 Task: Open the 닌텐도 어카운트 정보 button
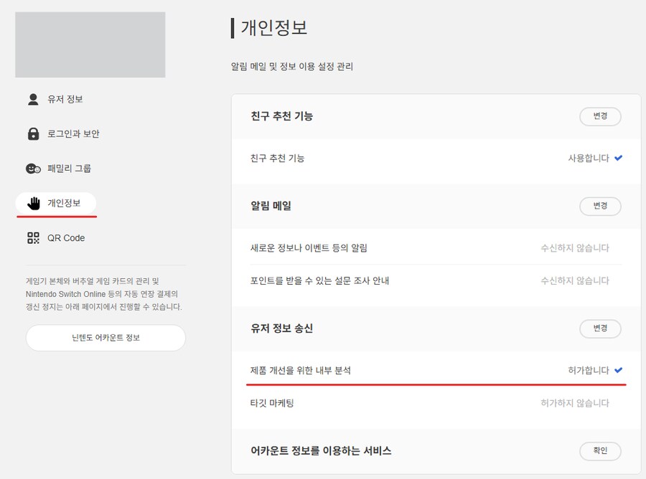coord(106,338)
